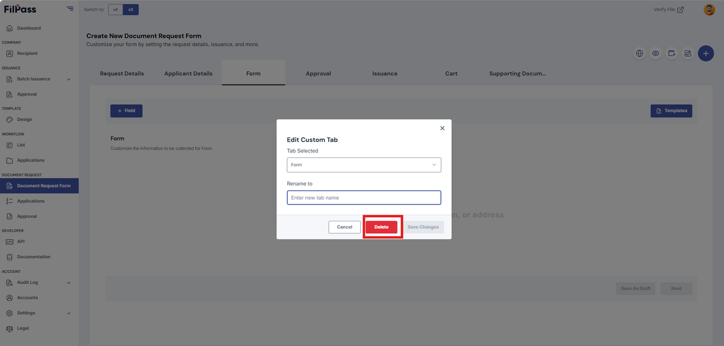Open the Supporting Docum... tab
Viewport: 724px width, 346px height.
point(518,74)
